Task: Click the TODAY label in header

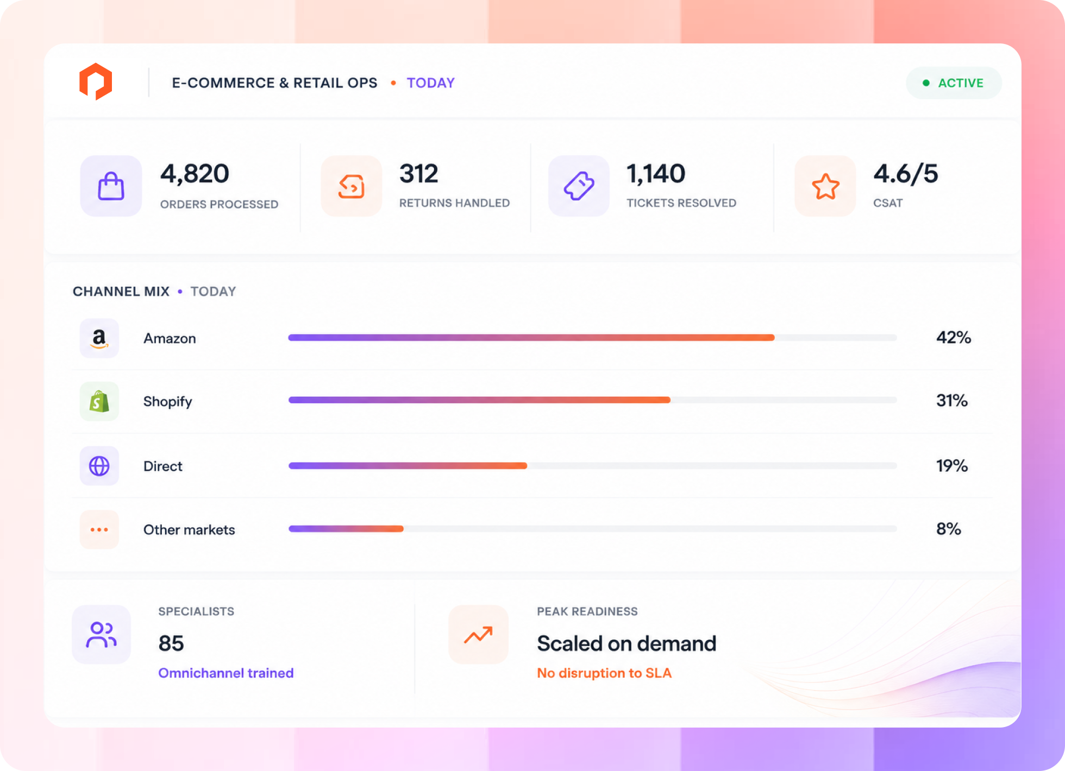Action: coord(430,83)
